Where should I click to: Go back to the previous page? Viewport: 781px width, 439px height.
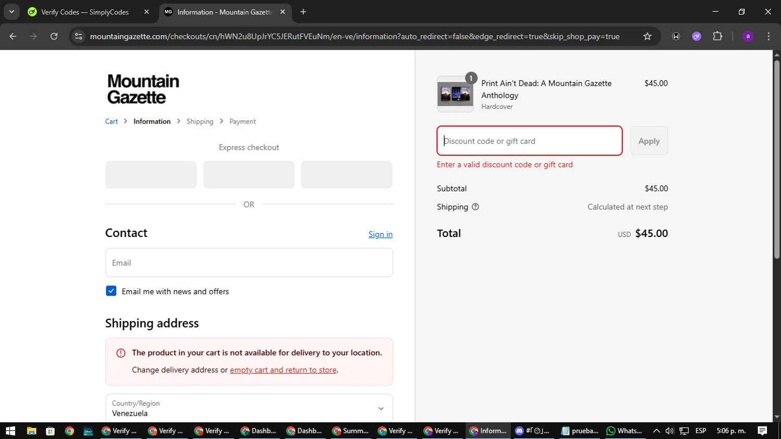(13, 36)
